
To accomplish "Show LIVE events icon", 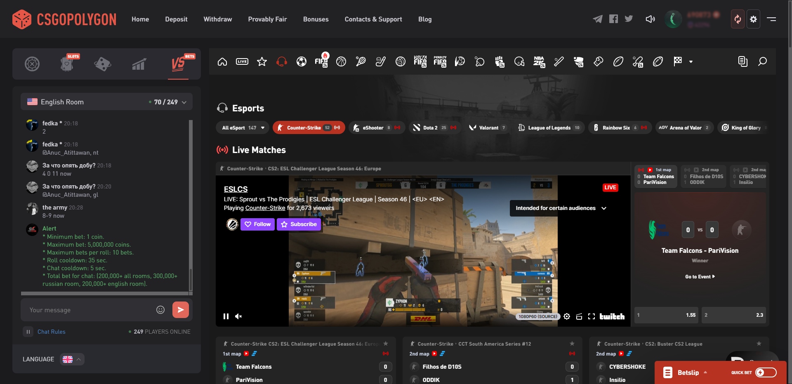I will coord(242,62).
